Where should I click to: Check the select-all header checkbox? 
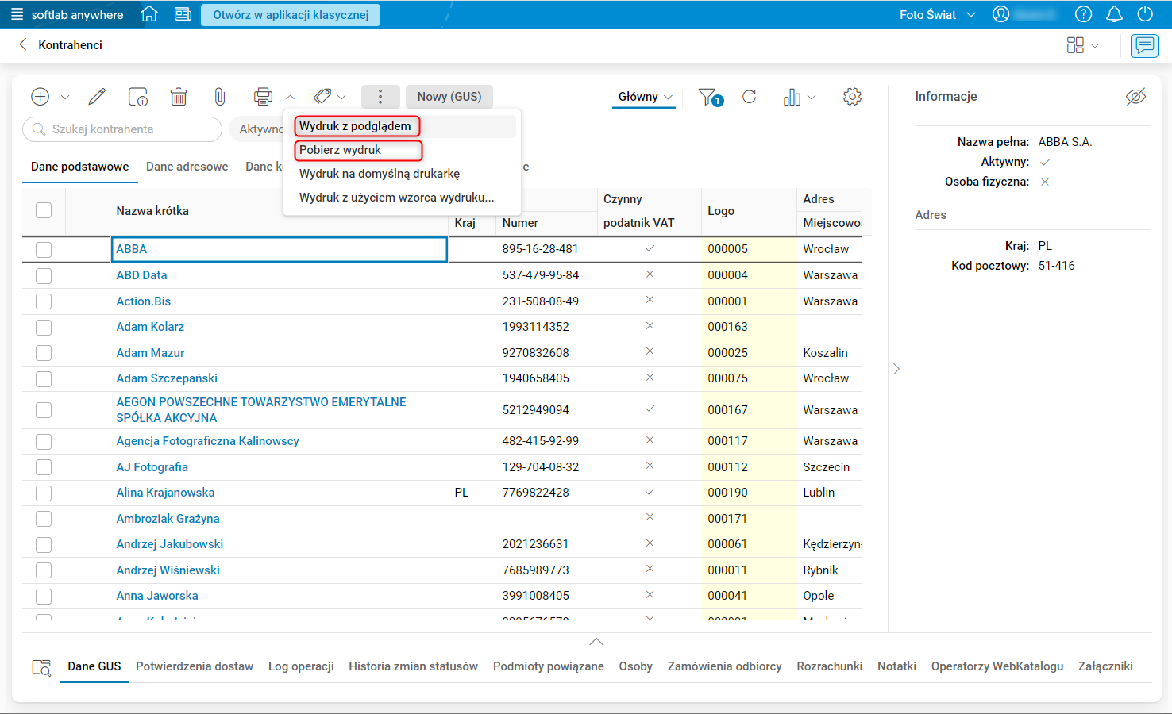pos(44,210)
